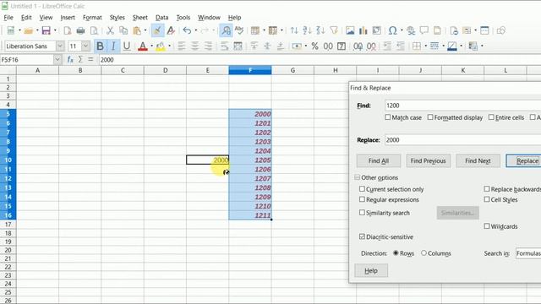Open Undo history dropdown arrow

pos(196,30)
